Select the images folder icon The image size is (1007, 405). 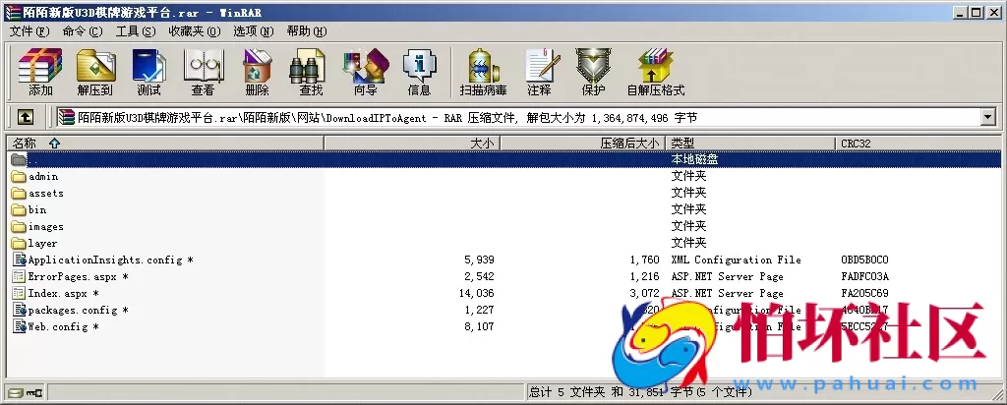pos(19,226)
